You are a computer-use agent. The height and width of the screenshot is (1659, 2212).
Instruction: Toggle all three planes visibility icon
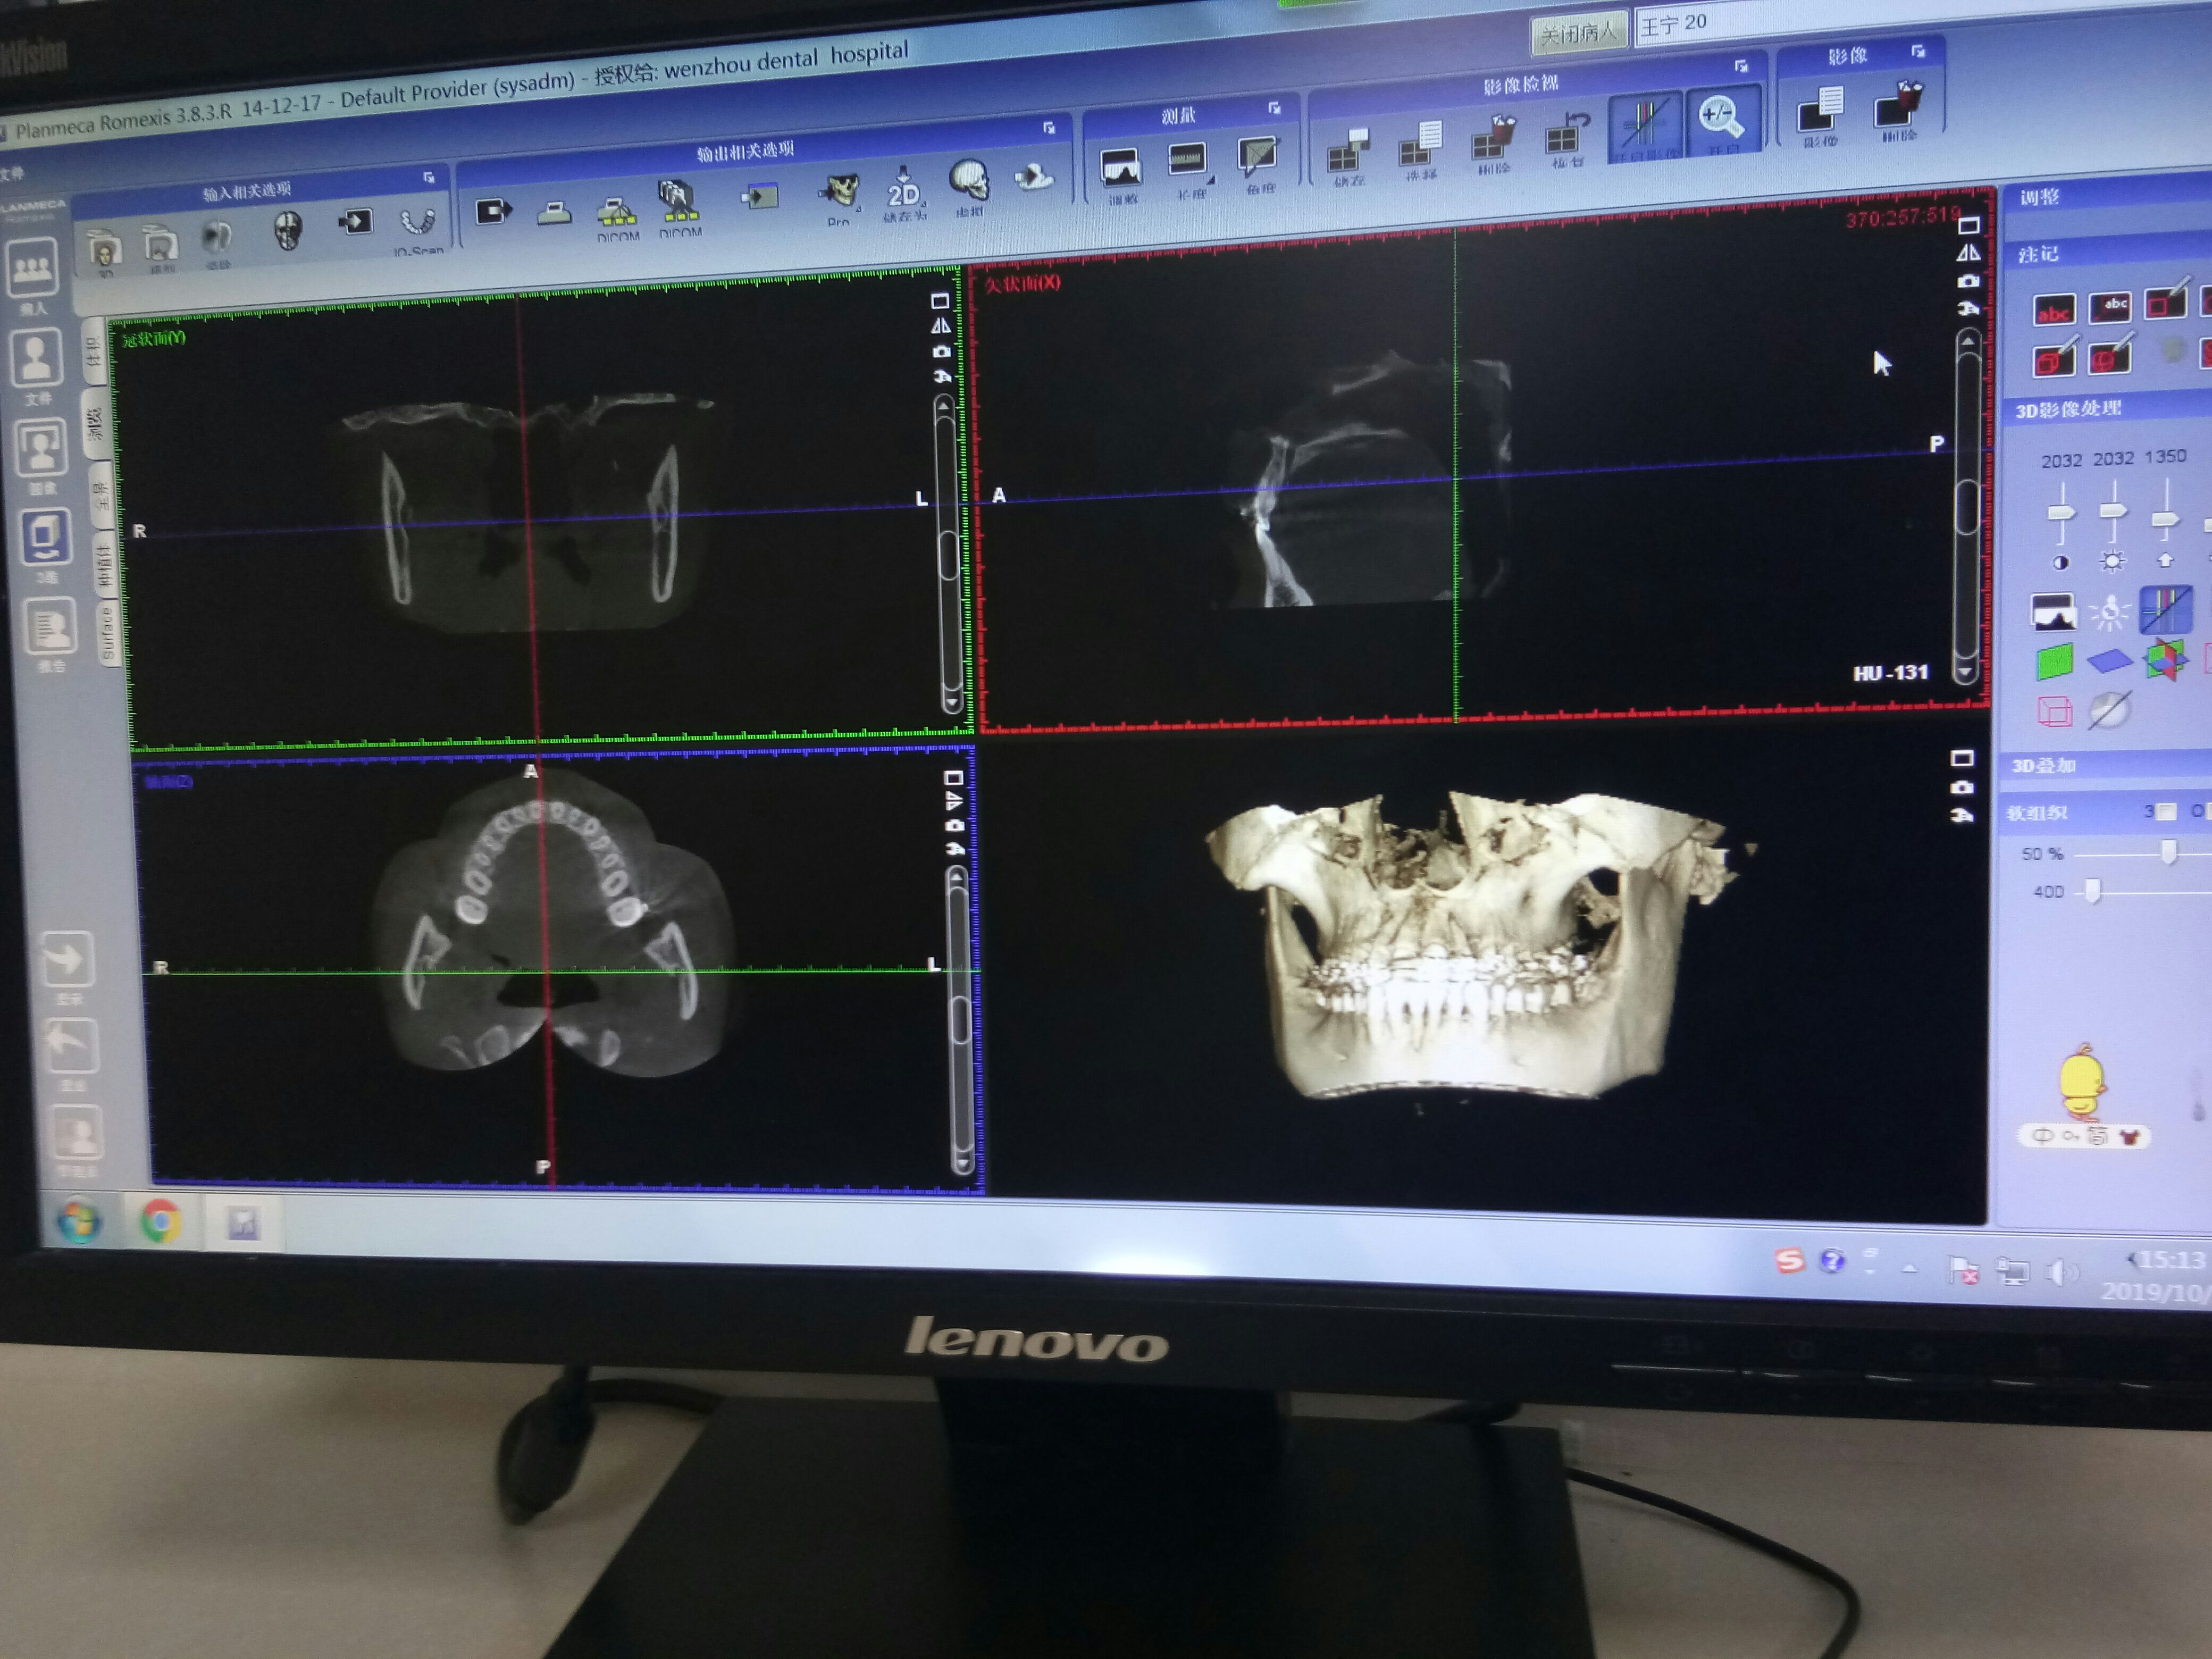[2165, 660]
